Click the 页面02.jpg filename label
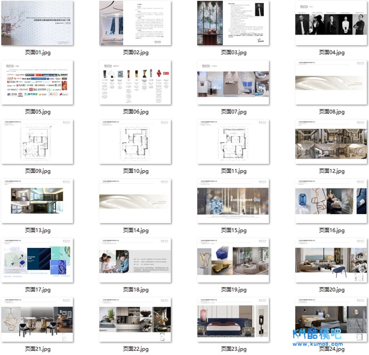 [x=136, y=53]
